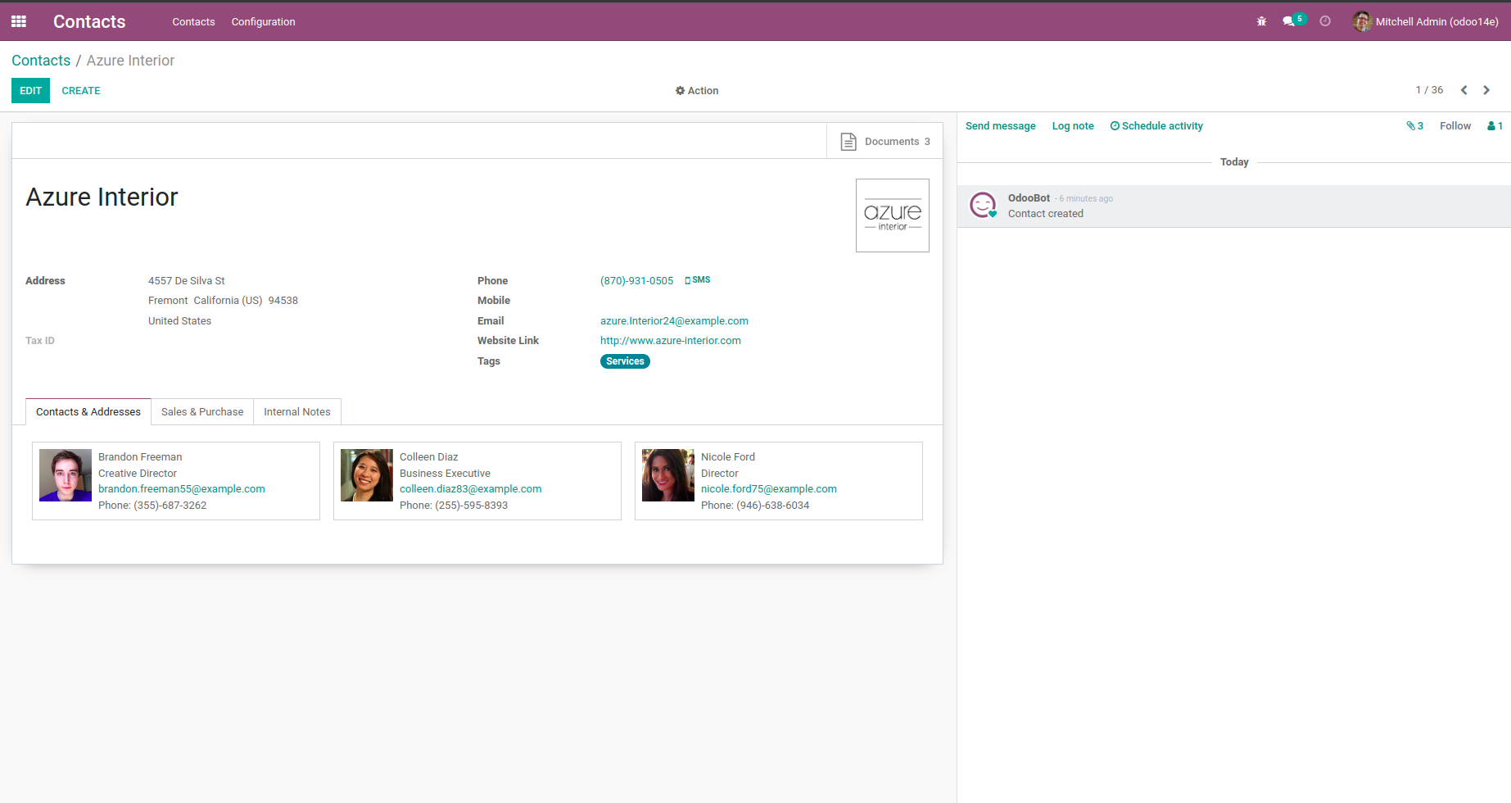The height and width of the screenshot is (803, 1511).
Task: Open the Azure Interior logo image
Action: point(893,215)
